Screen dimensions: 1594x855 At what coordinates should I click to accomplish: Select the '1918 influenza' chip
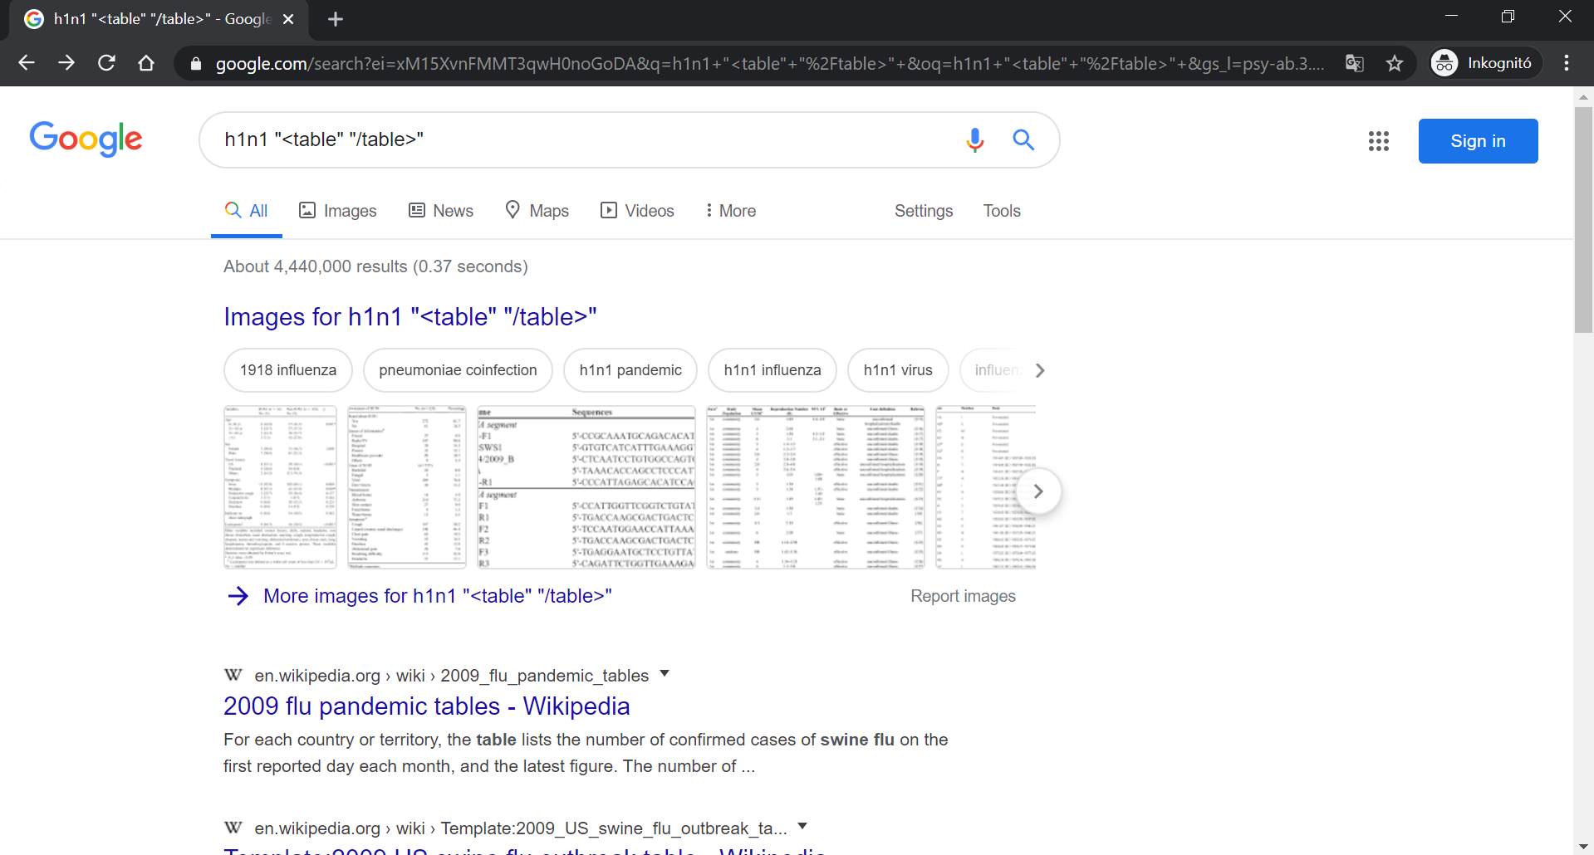click(x=288, y=370)
